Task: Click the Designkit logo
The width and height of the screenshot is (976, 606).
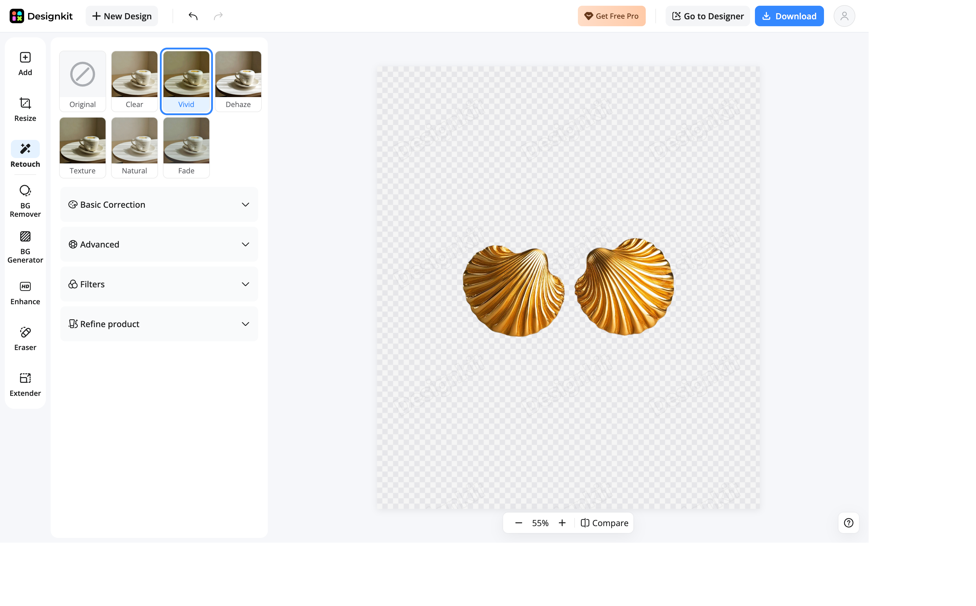Action: 41,16
